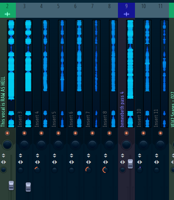Image resolution: width=174 pixels, height=200 pixels.
Task: Click the Insert 7 stereo separation knob
Action: 89,170
